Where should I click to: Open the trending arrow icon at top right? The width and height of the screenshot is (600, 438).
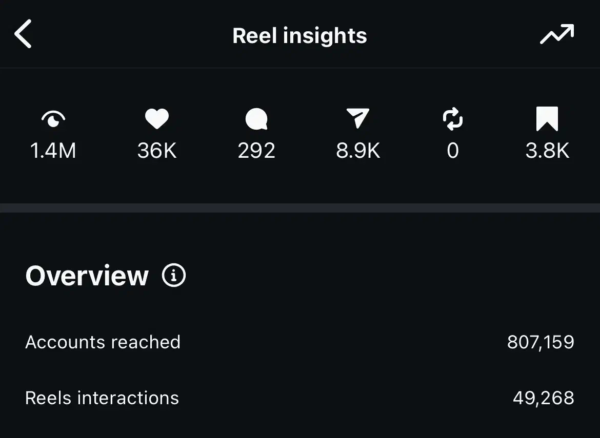pos(556,35)
